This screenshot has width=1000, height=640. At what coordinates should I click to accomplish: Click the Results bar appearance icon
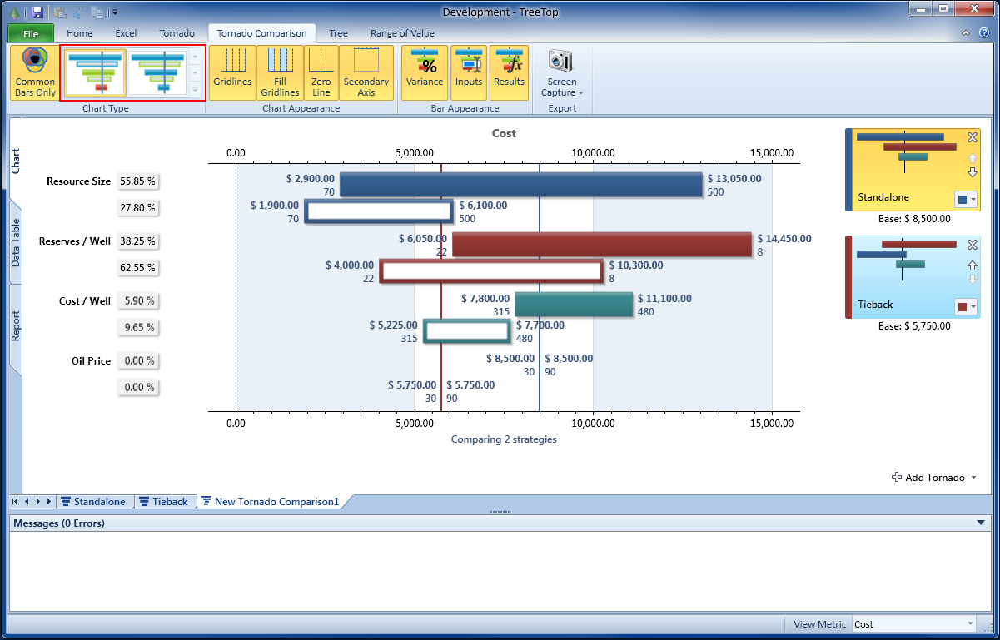click(x=509, y=72)
